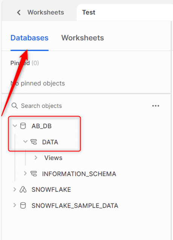Collapse the AB_DB database node
The image size is (173, 240).
(x=15, y=126)
